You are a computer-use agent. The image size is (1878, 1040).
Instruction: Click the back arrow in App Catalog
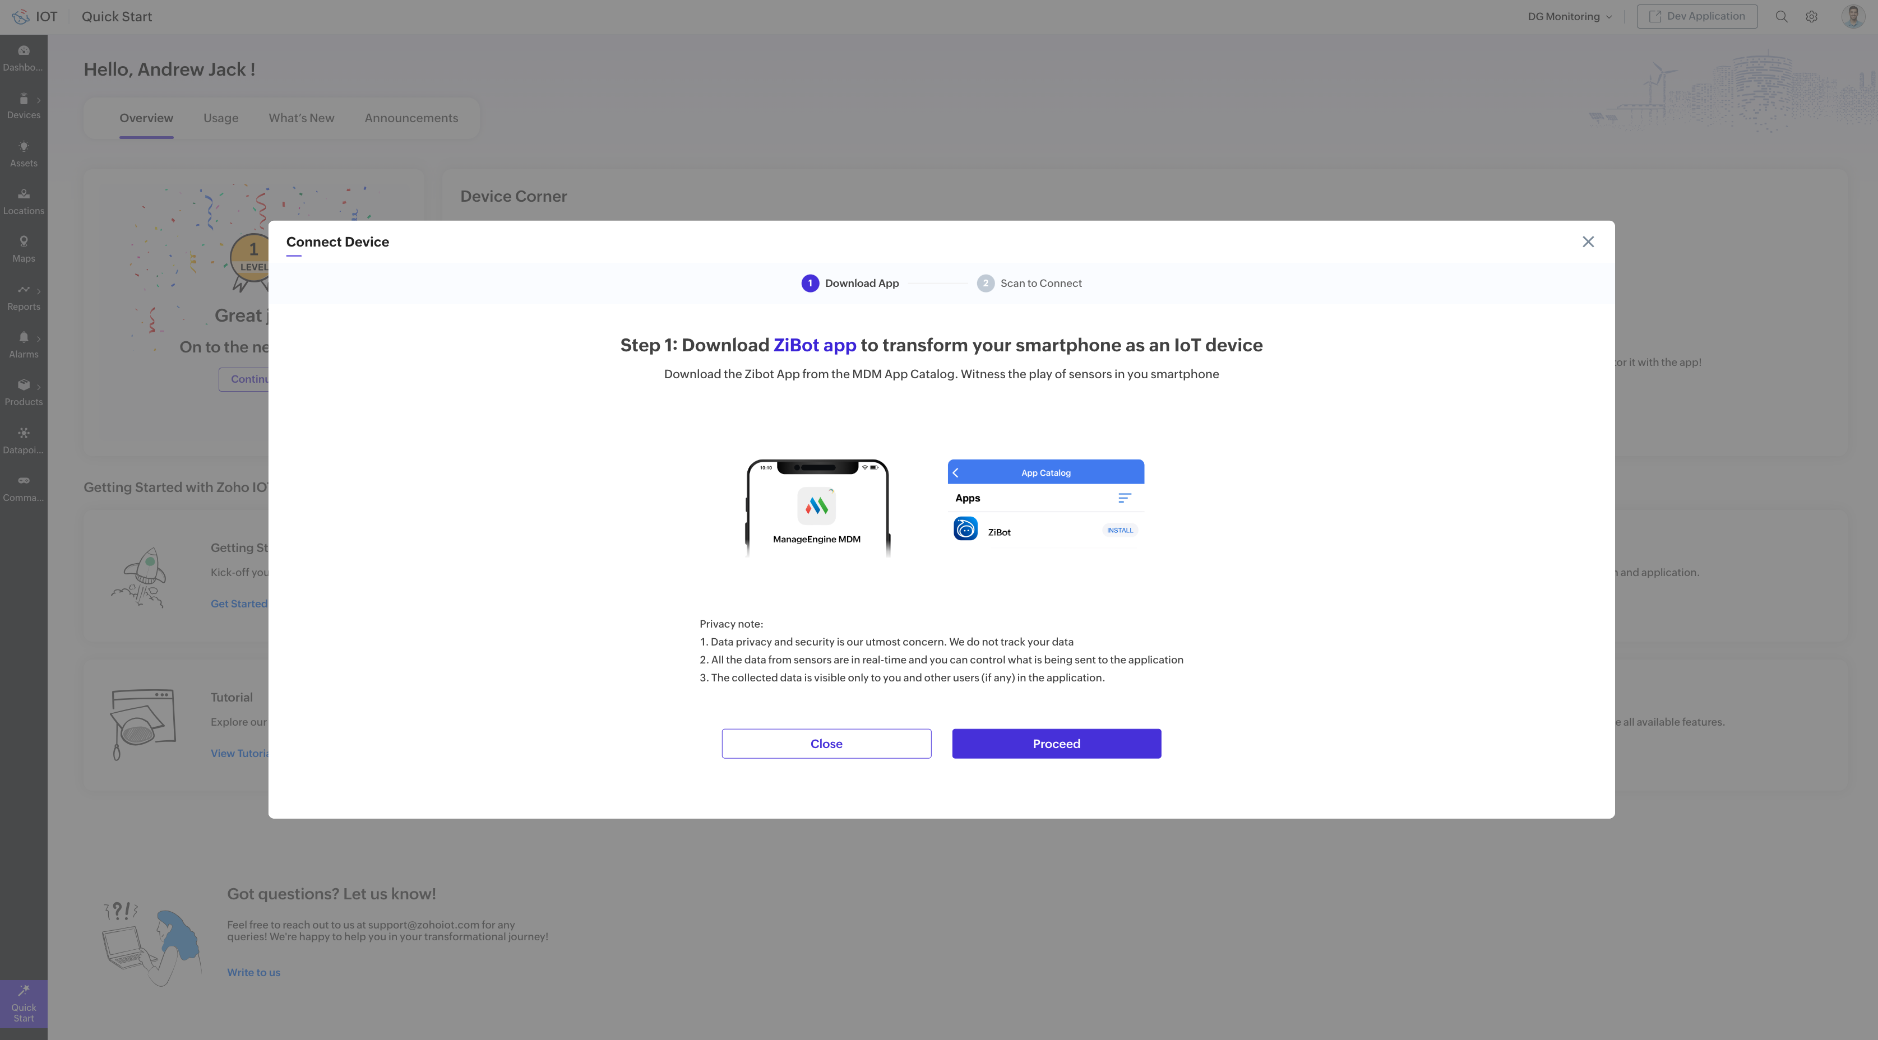point(956,472)
